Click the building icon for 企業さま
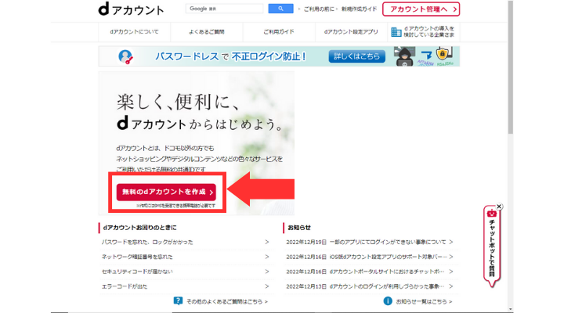 coord(396,33)
